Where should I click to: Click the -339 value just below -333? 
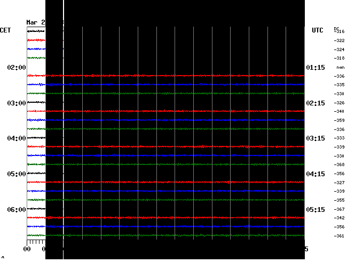coord(339,147)
